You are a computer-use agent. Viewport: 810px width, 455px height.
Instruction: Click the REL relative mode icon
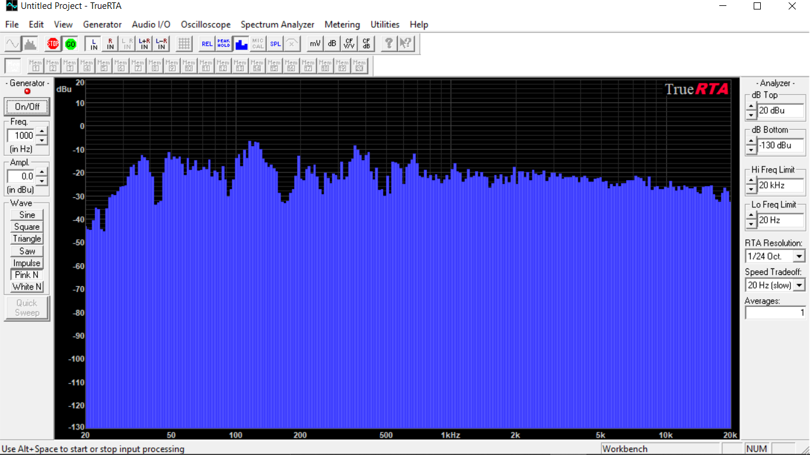pyautogui.click(x=206, y=44)
